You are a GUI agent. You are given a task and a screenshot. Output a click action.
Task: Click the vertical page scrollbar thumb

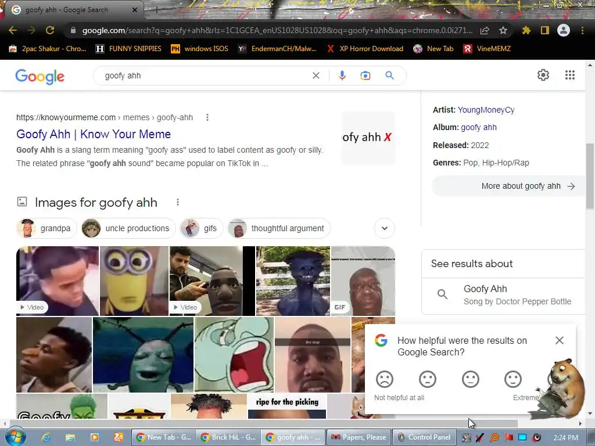pyautogui.click(x=590, y=175)
